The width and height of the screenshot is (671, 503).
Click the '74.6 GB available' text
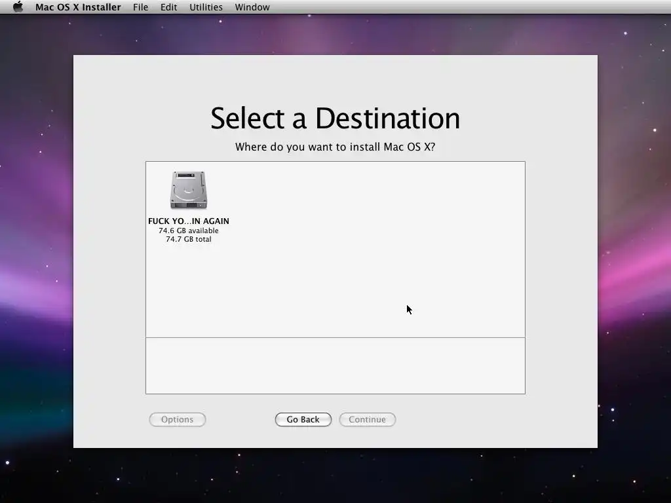pyautogui.click(x=189, y=231)
